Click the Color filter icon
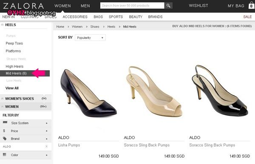 [5, 154]
